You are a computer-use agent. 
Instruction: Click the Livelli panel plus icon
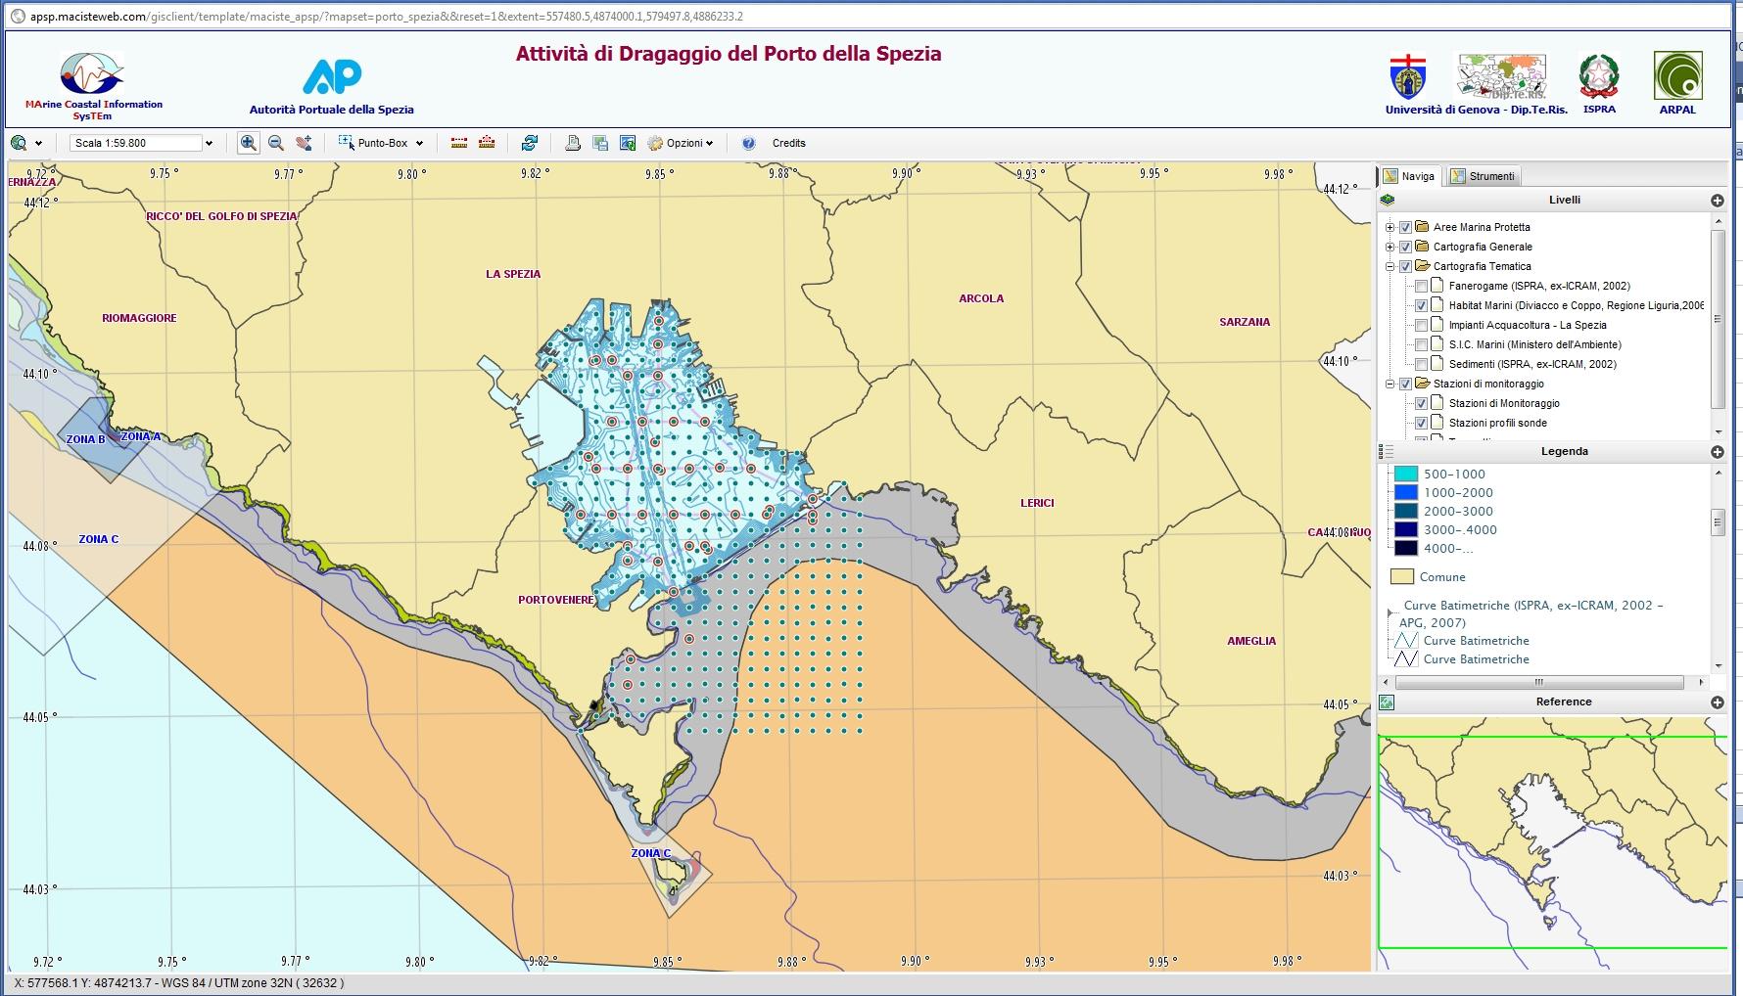tap(1717, 201)
